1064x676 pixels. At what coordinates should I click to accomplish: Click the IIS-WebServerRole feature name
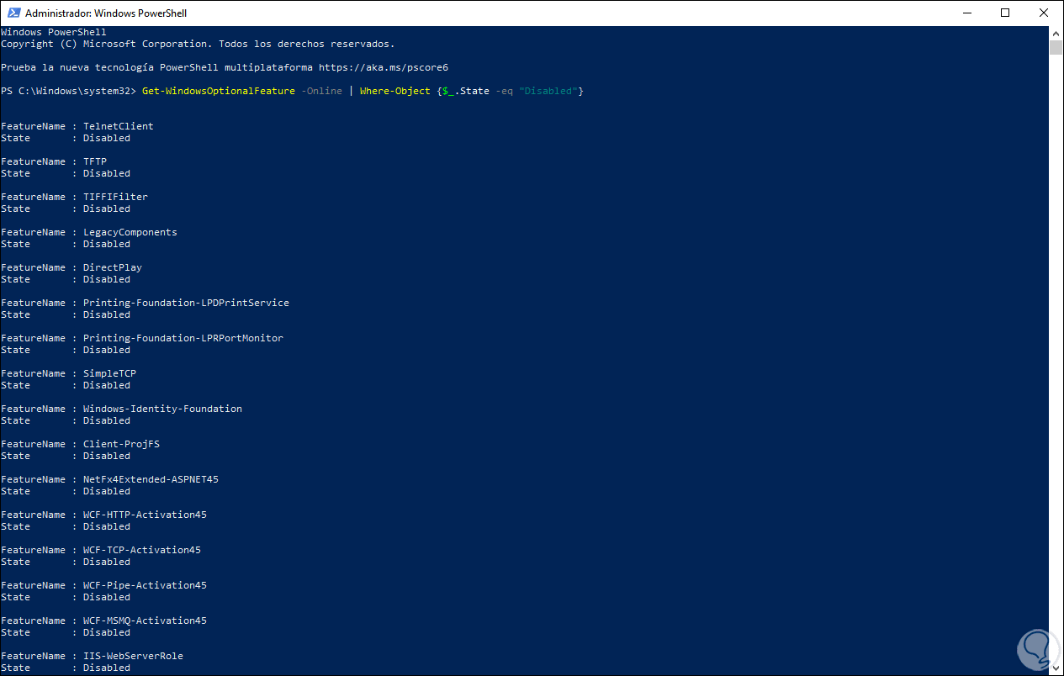[133, 656]
